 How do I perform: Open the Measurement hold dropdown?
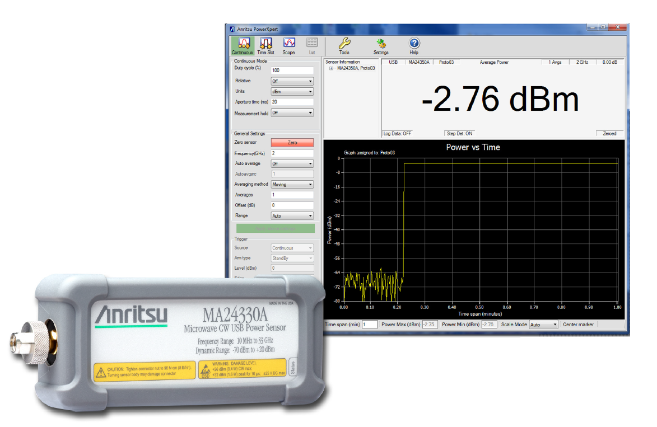[292, 112]
